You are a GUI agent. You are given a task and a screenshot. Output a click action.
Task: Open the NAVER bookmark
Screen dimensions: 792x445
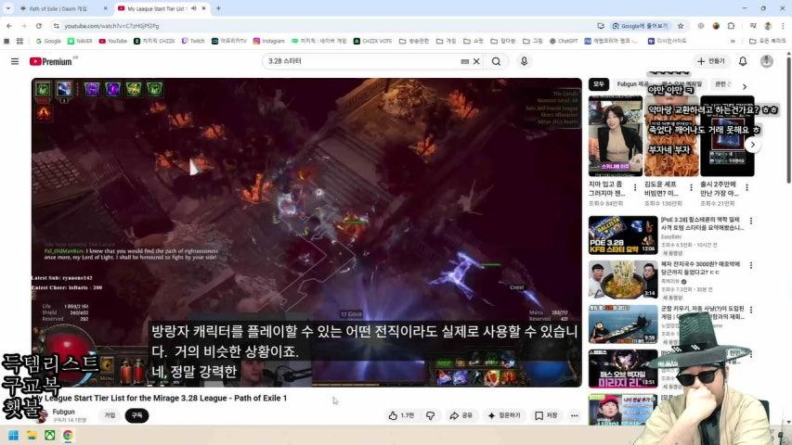click(80, 41)
